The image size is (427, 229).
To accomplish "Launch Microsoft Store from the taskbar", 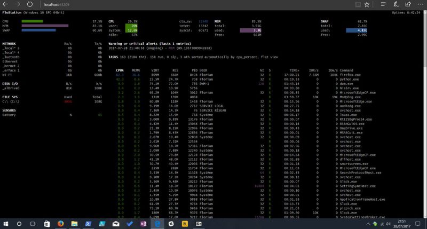I will tap(46, 224).
